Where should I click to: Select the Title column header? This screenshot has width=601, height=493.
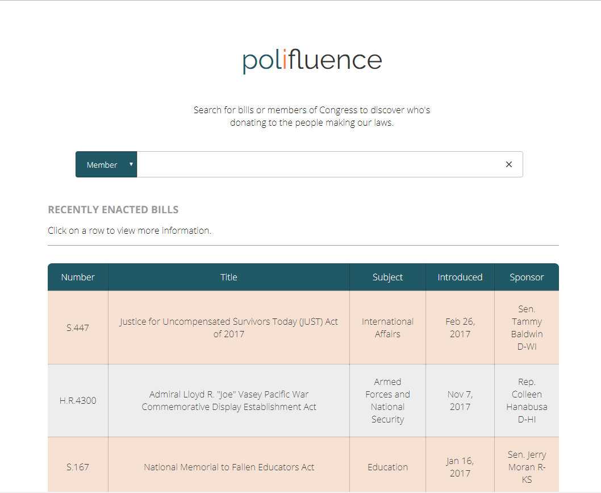[229, 277]
